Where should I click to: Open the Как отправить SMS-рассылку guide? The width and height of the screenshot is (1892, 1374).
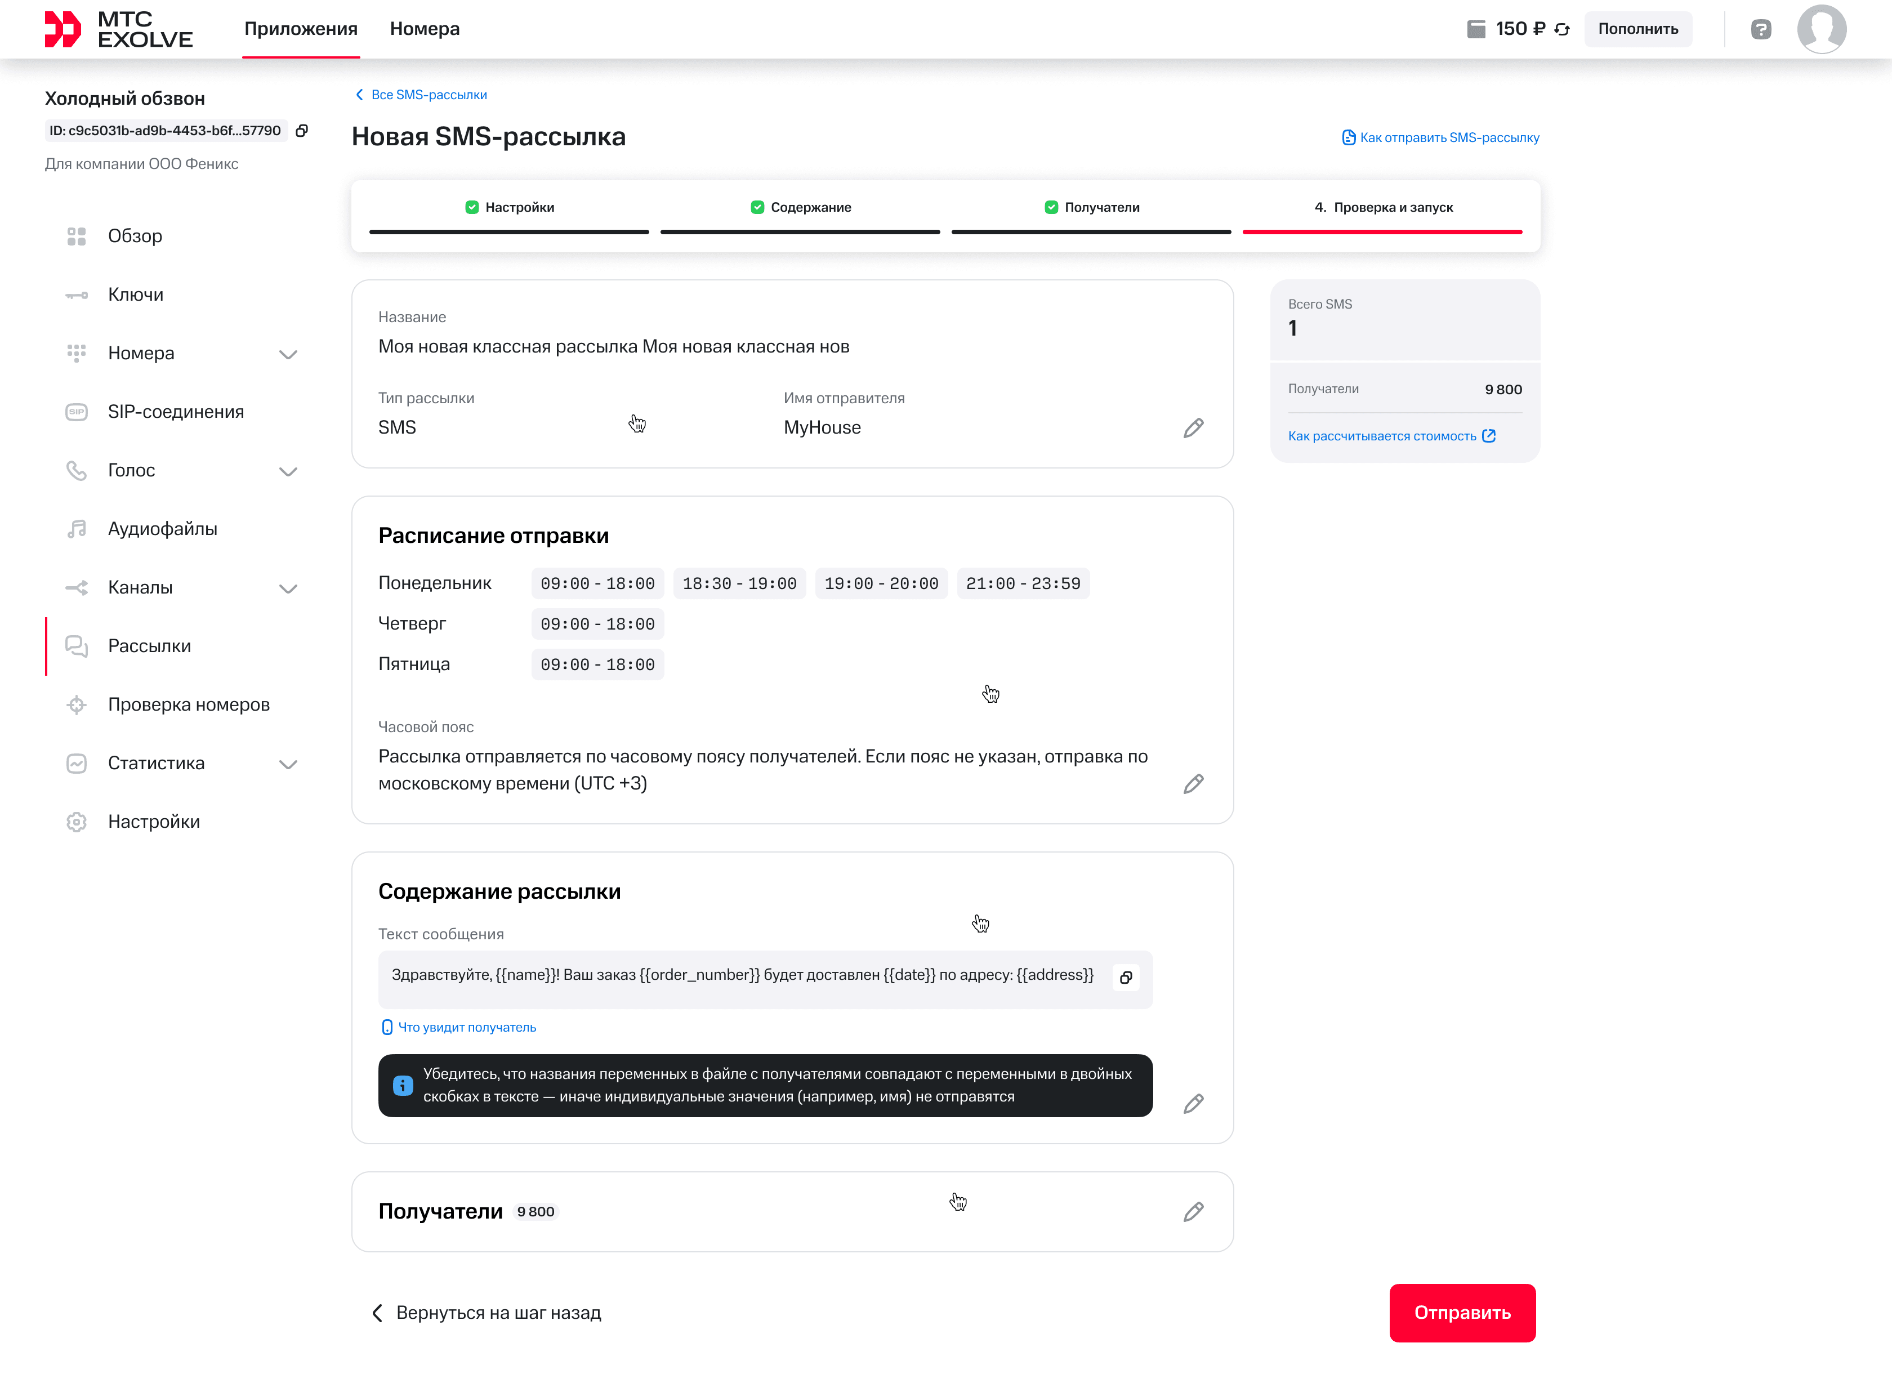tap(1441, 137)
